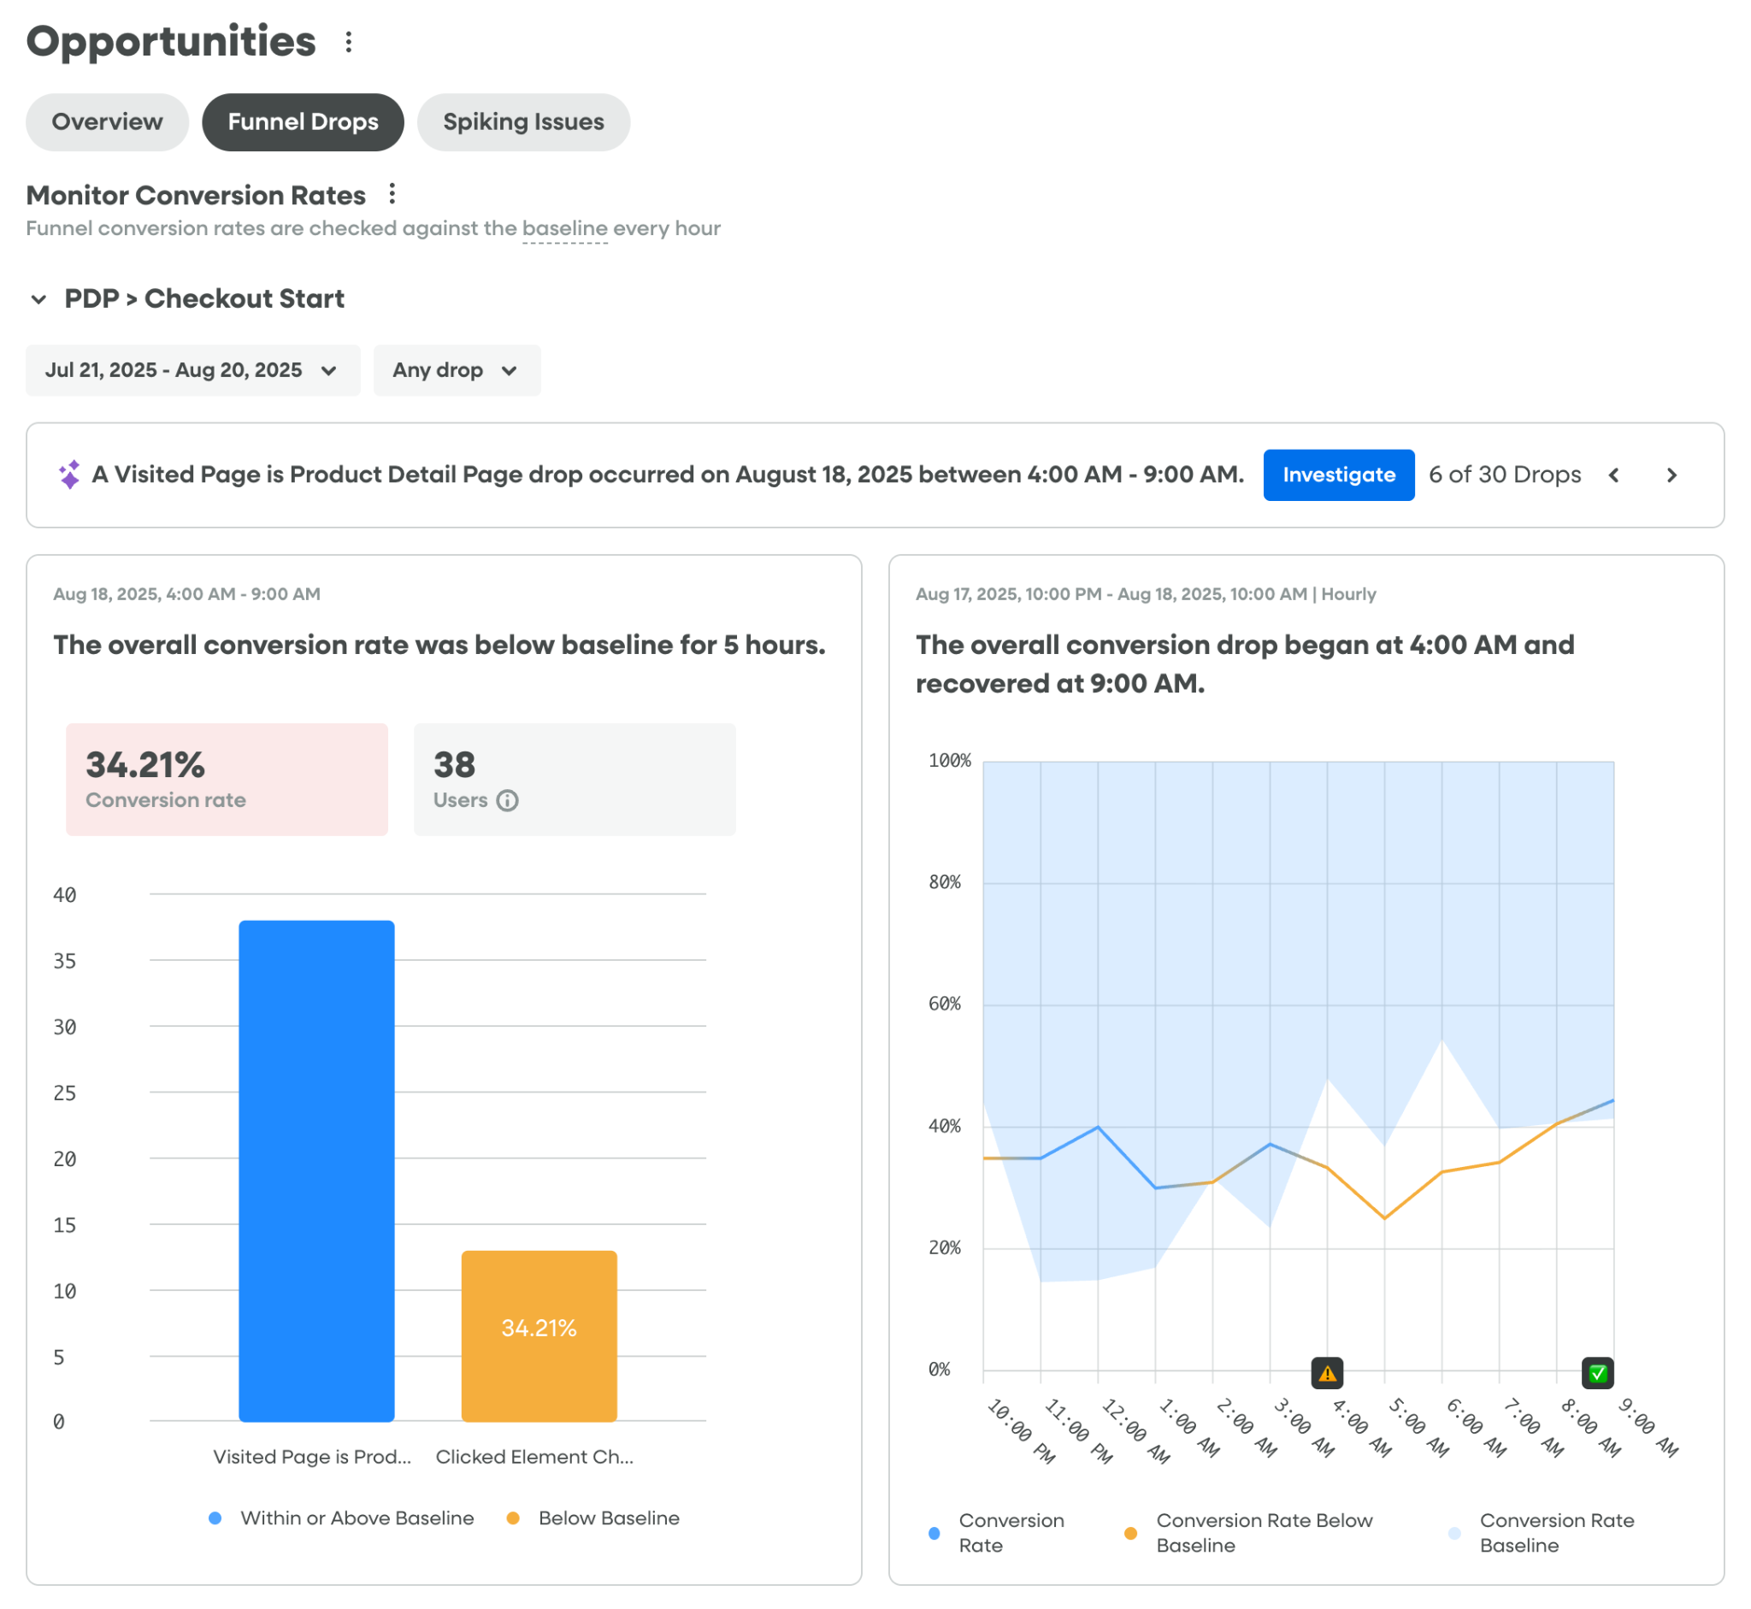The width and height of the screenshot is (1751, 1609).
Task: Toggle the Within or Above Baseline legend
Action: click(x=357, y=1518)
